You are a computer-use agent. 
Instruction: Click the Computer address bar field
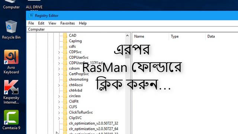132,29
